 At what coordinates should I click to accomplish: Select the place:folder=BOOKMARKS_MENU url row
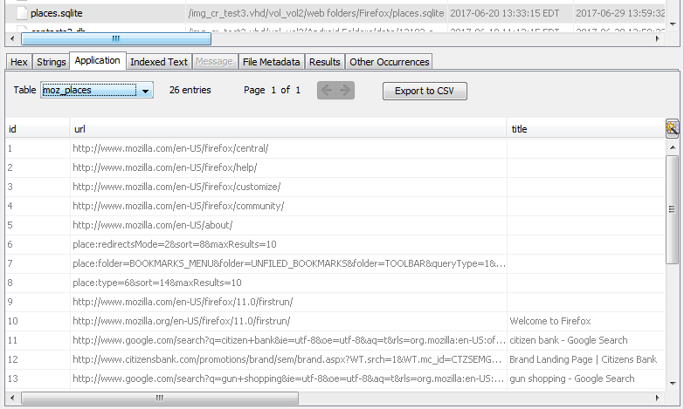pyautogui.click(x=288, y=263)
